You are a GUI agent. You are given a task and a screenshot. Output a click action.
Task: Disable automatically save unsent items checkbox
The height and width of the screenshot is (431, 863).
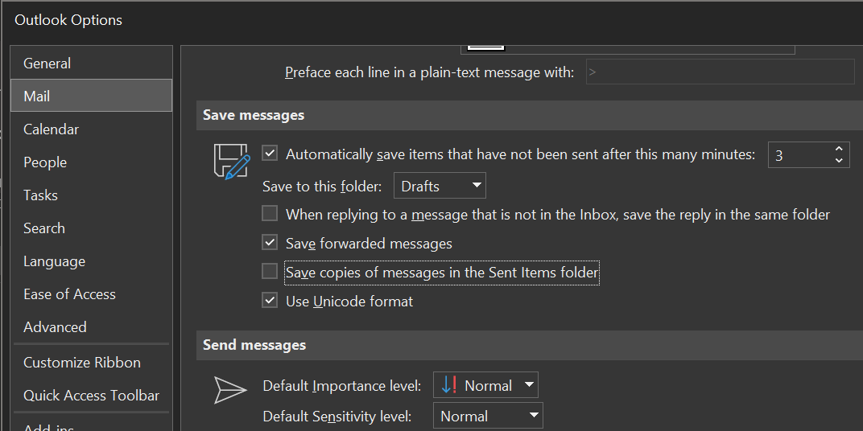pyautogui.click(x=270, y=154)
